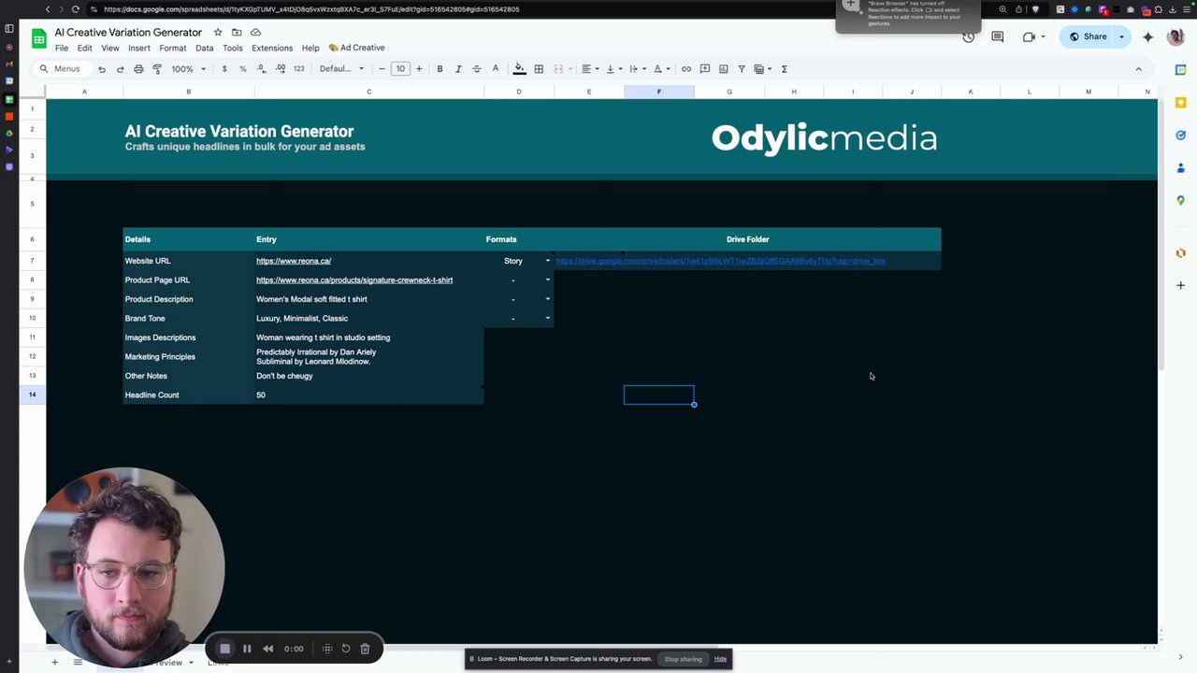Click the Loom stop recording button
This screenshot has width=1197, height=673.
pyautogui.click(x=224, y=649)
